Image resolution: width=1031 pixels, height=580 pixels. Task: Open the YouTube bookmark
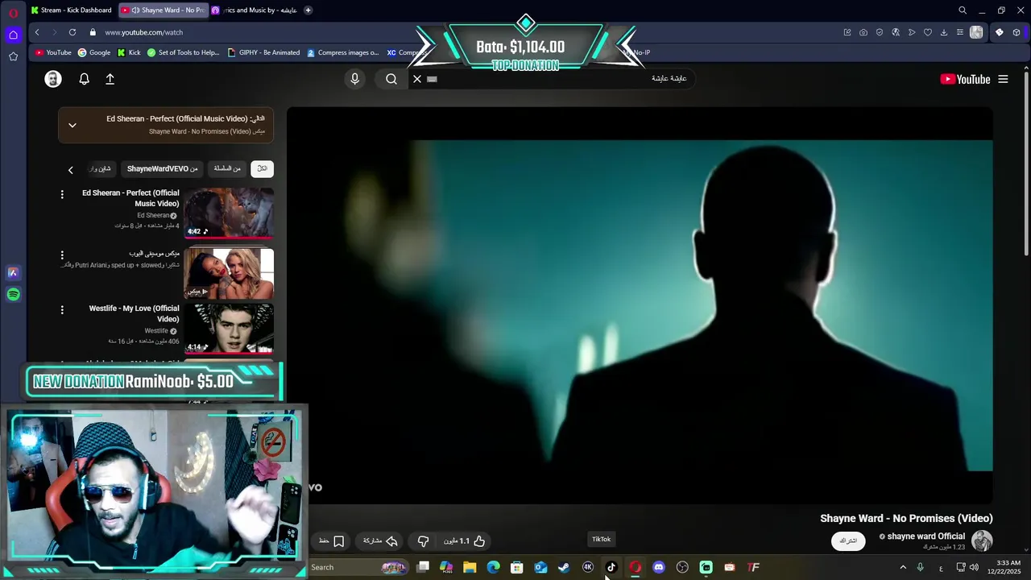coord(53,52)
